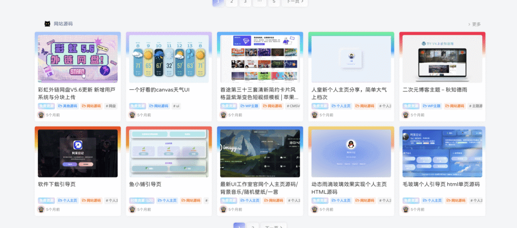Open the 鱼小铺引导页 thumbnail image

pyautogui.click(x=169, y=153)
